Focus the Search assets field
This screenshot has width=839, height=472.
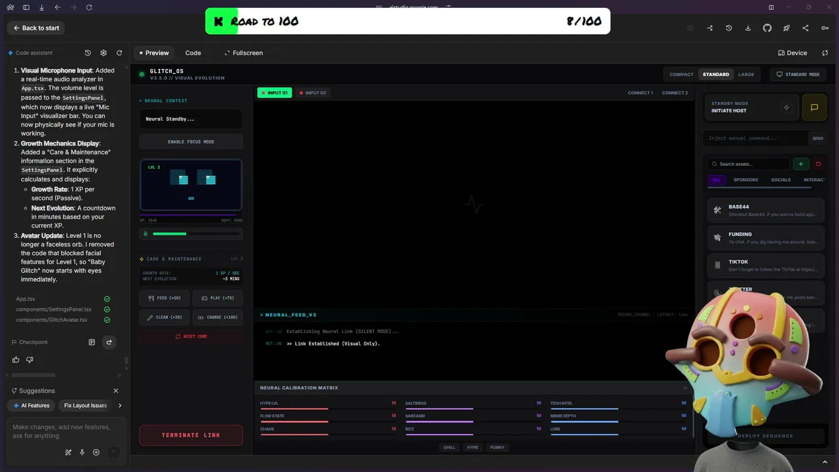click(749, 164)
